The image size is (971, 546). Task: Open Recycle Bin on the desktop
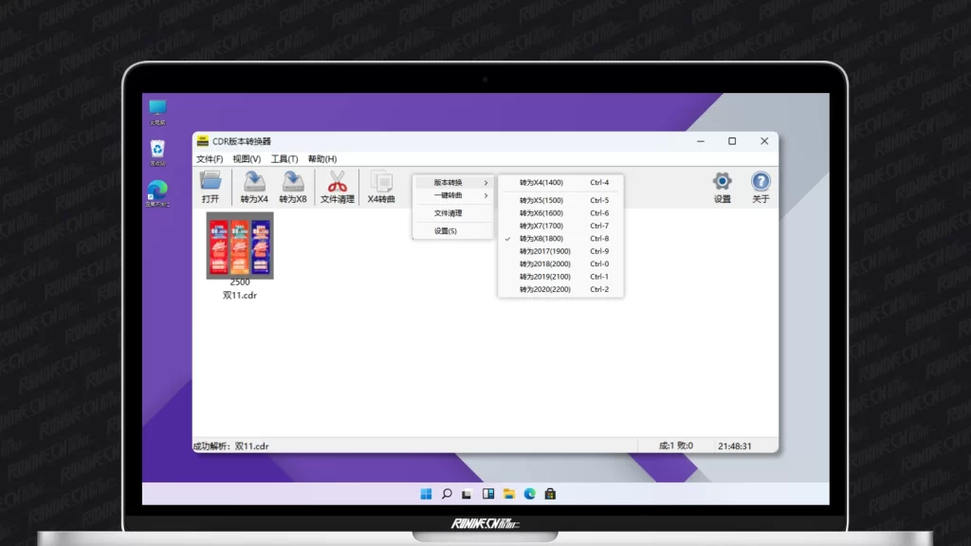click(x=157, y=150)
